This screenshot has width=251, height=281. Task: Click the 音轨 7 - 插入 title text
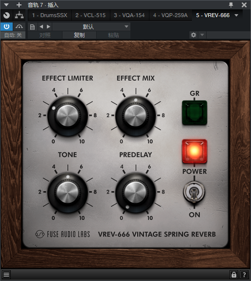(x=43, y=5)
